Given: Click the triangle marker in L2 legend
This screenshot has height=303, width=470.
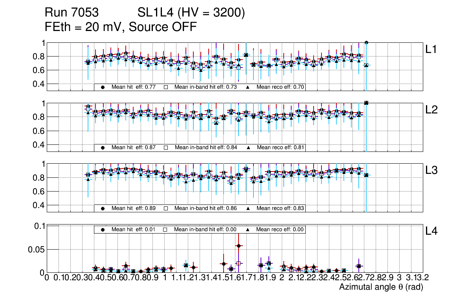Looking at the screenshot, I should (248, 148).
